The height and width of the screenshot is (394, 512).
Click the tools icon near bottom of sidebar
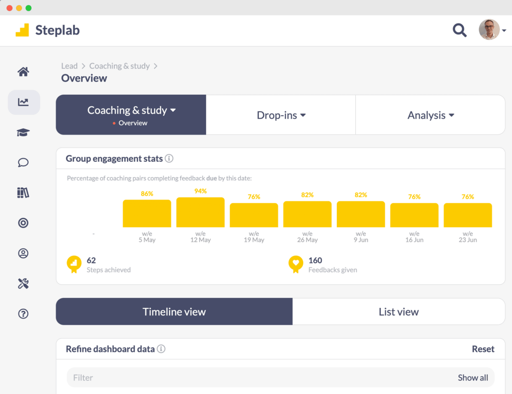[23, 283]
